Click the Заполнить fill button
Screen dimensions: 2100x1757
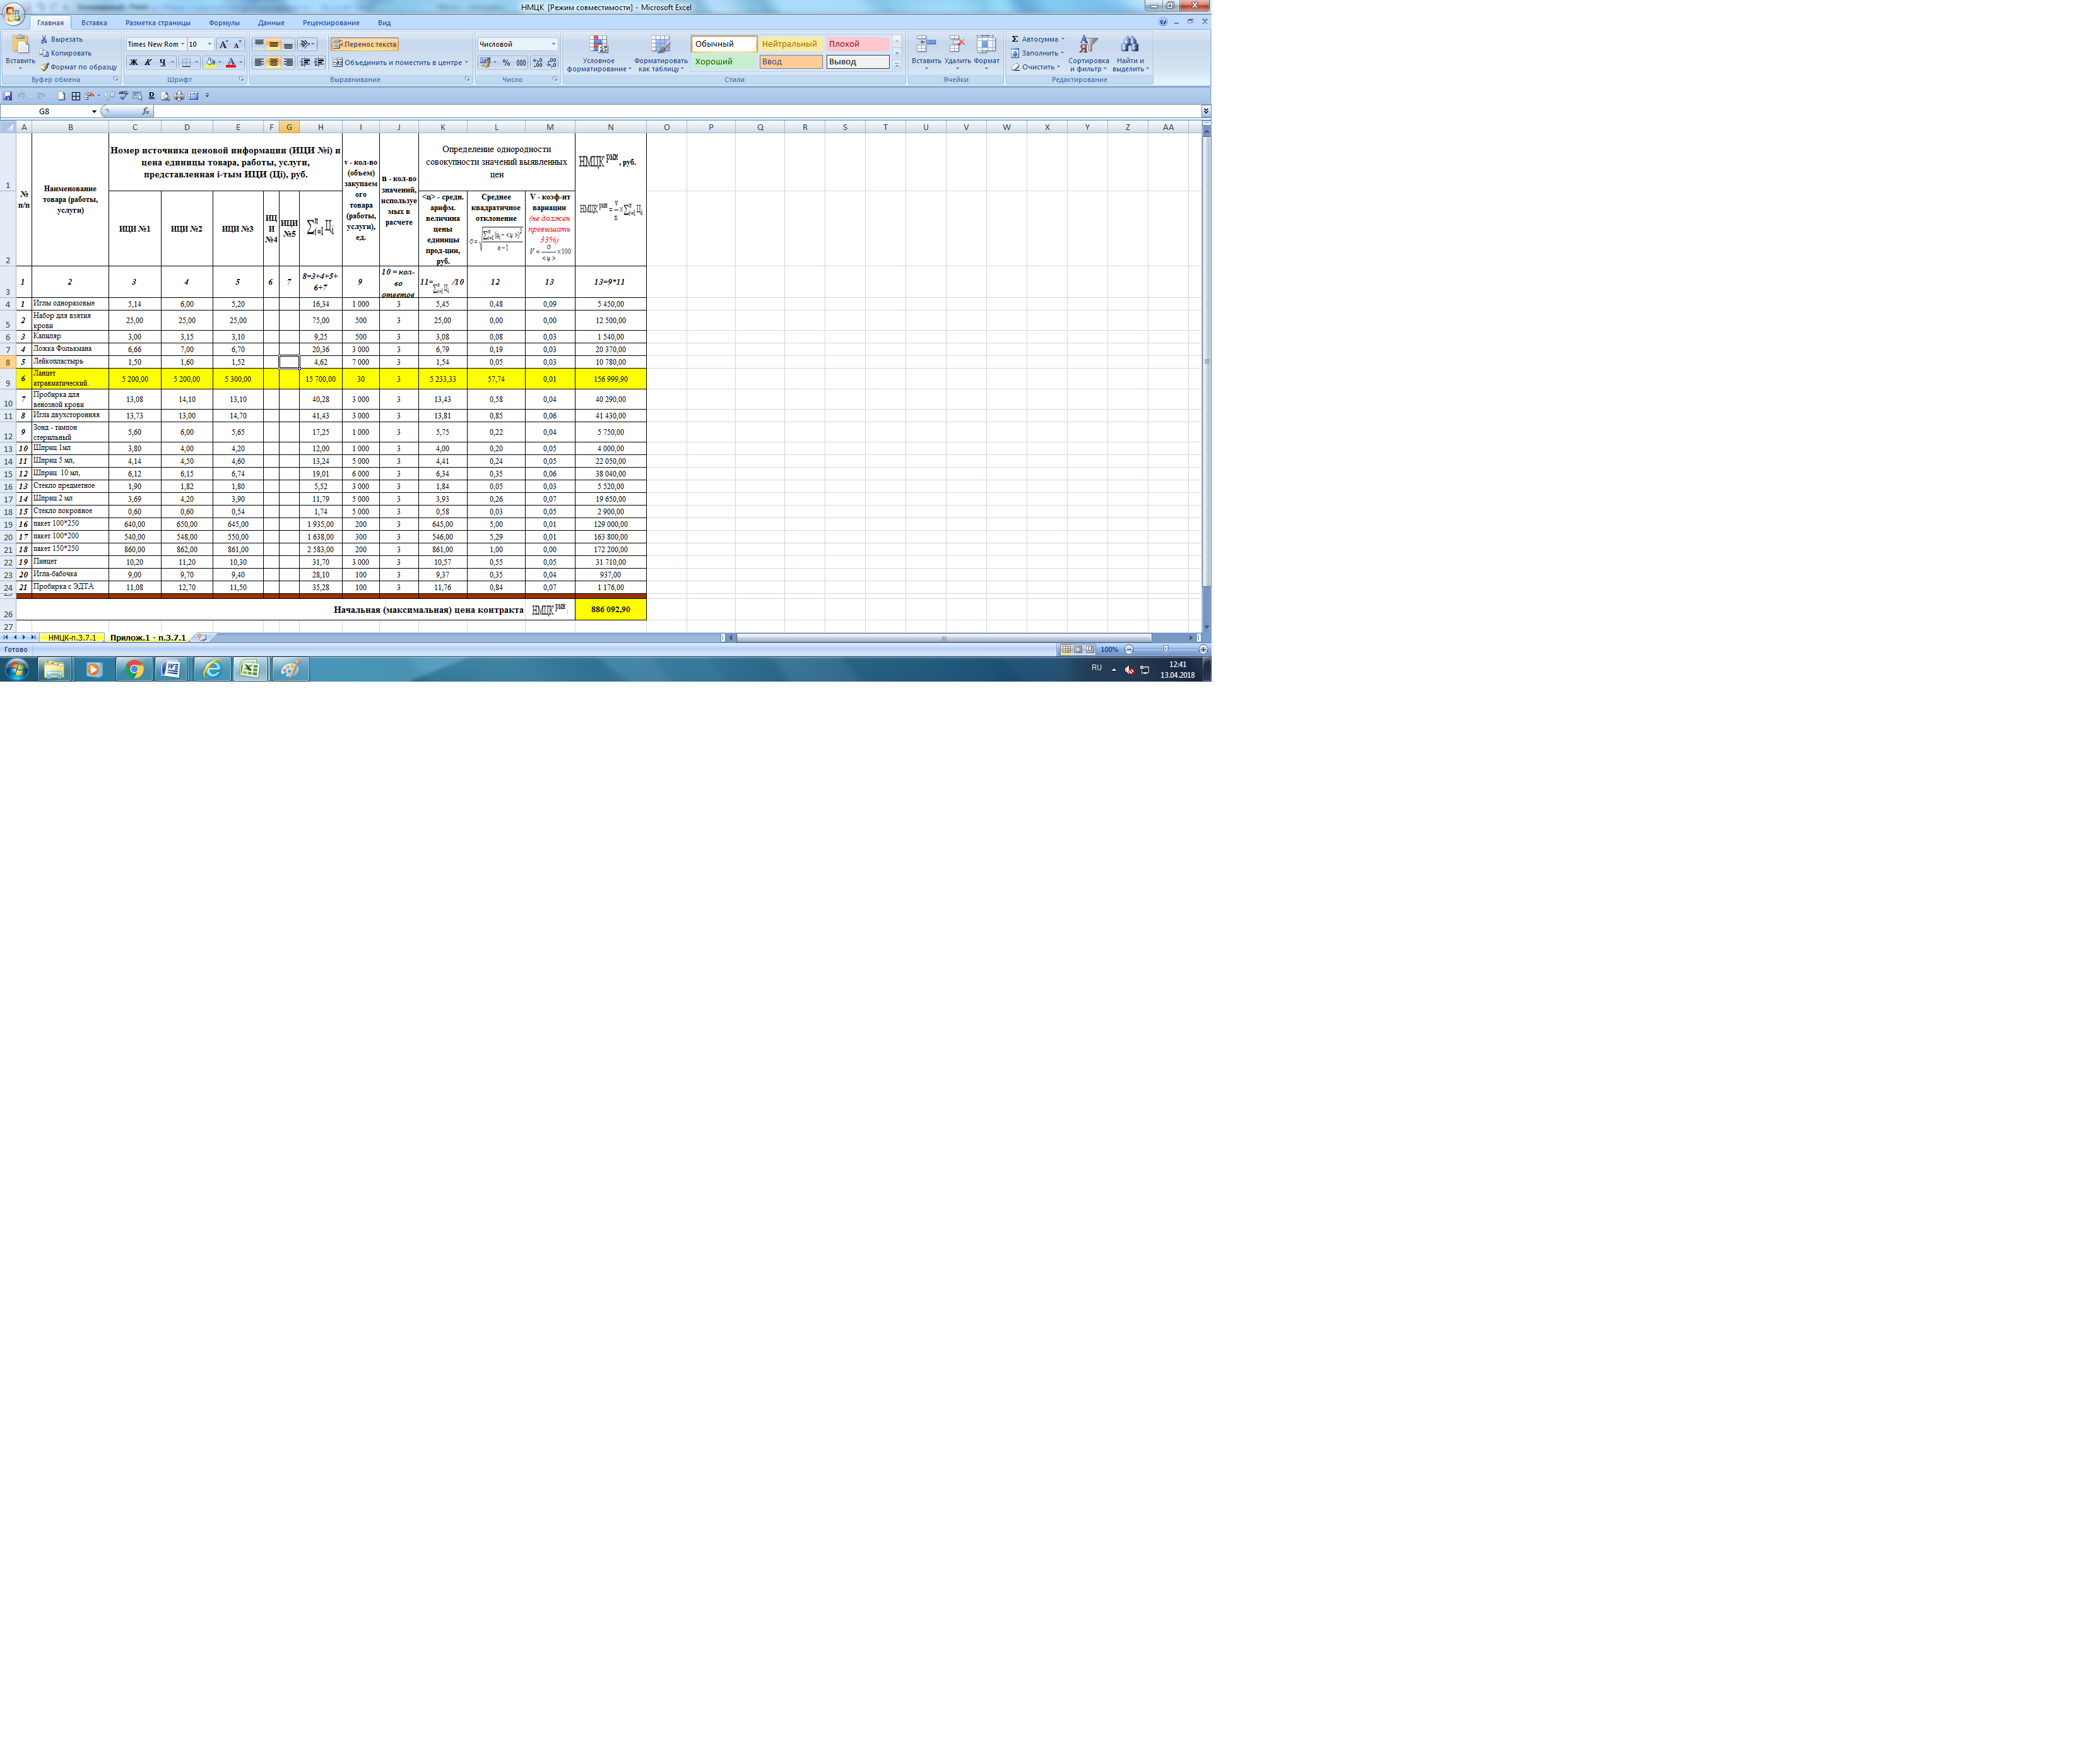[1037, 53]
